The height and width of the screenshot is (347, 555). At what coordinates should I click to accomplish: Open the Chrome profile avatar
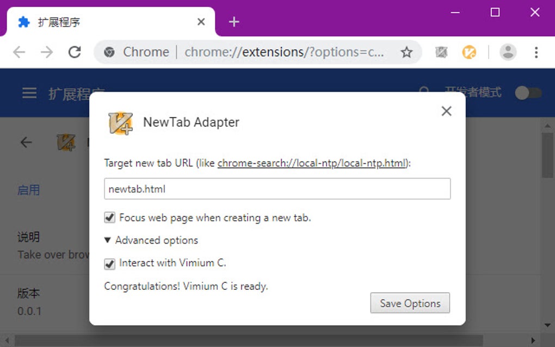click(x=508, y=52)
